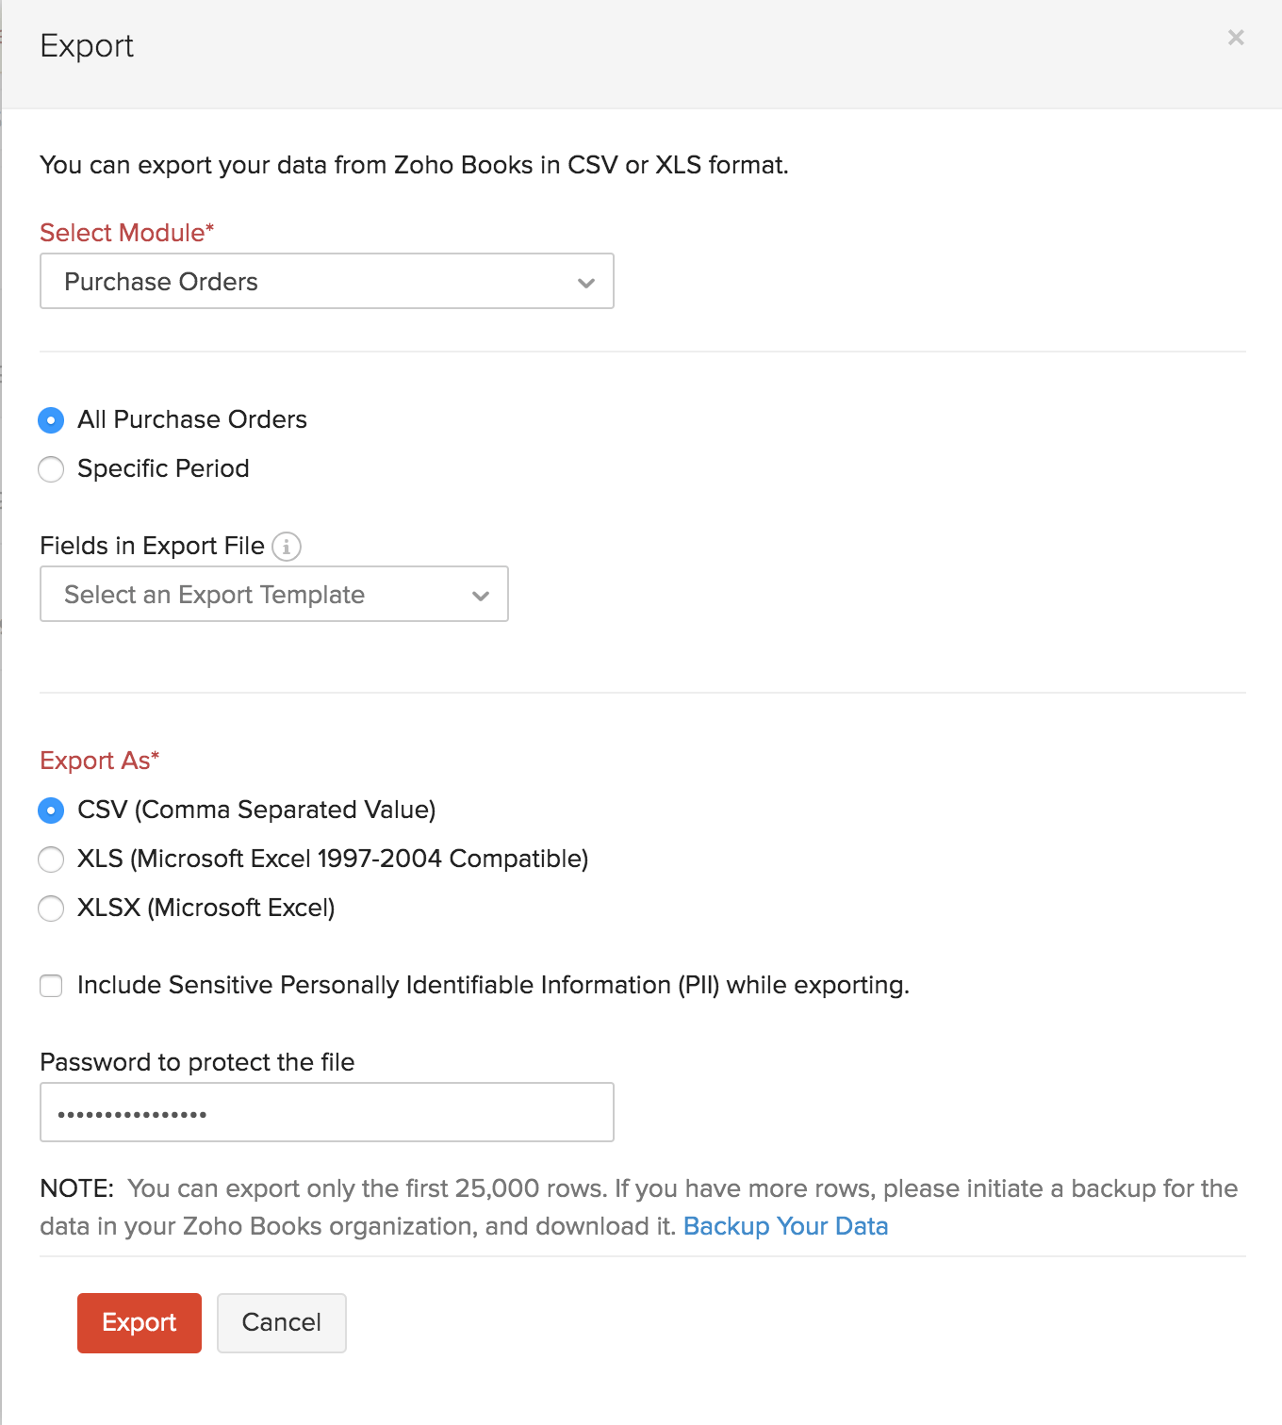Click the chevron on the module selector

[585, 282]
